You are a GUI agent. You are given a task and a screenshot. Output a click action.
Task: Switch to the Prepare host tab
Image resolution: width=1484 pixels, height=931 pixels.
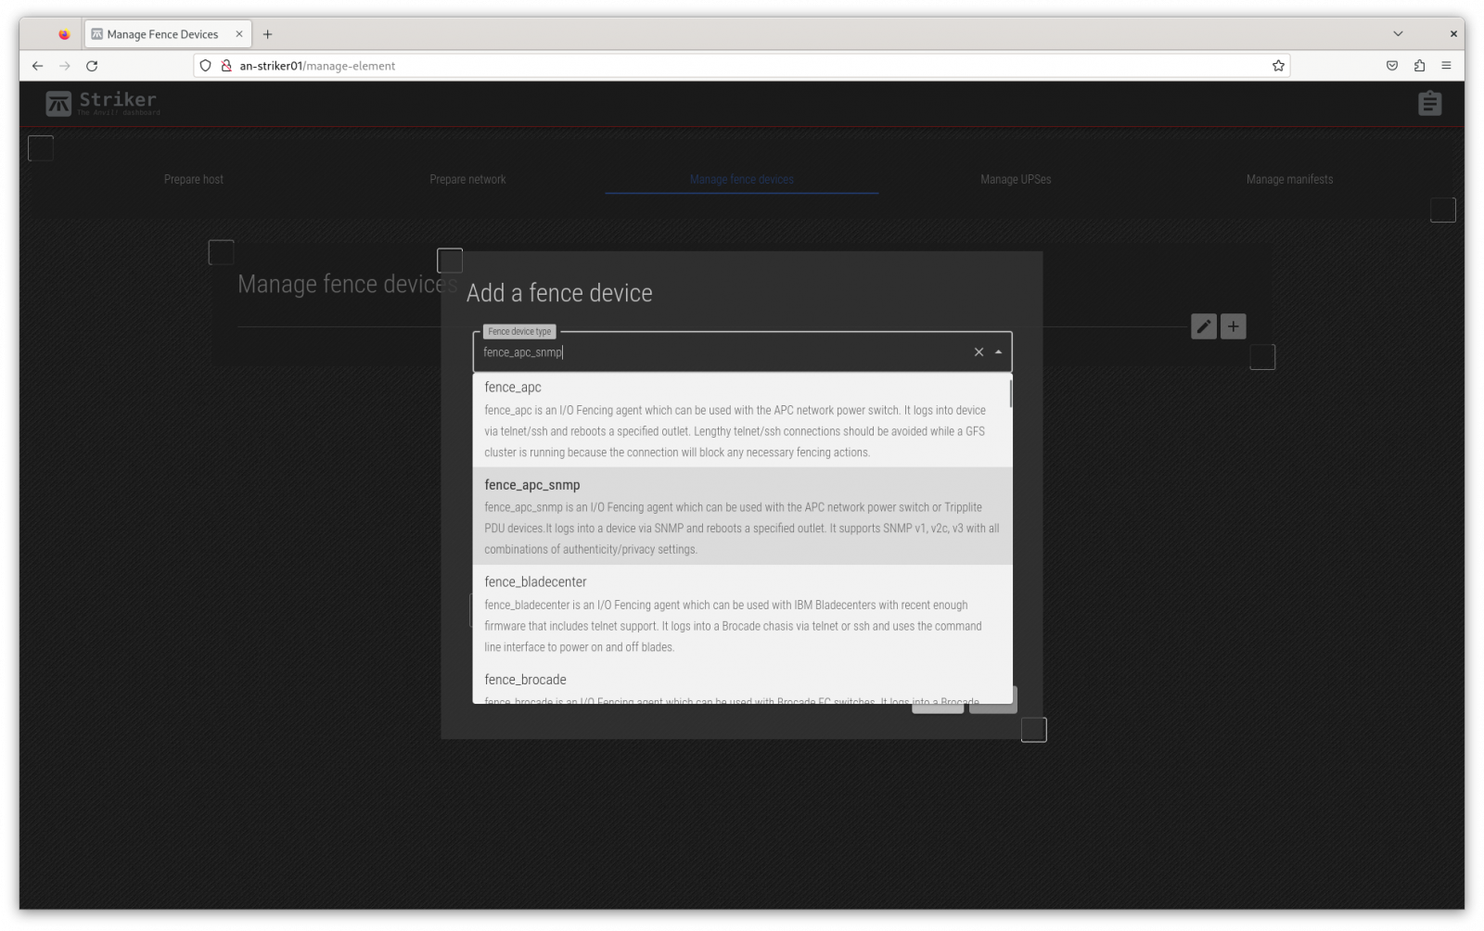(194, 179)
